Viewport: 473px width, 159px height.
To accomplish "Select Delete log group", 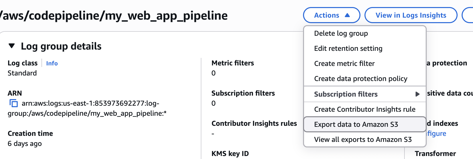I will pos(341,33).
